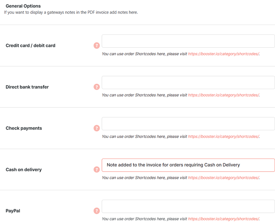Click help icon beside Credit card / debit card
This screenshot has width=275, height=223.
[97, 45]
